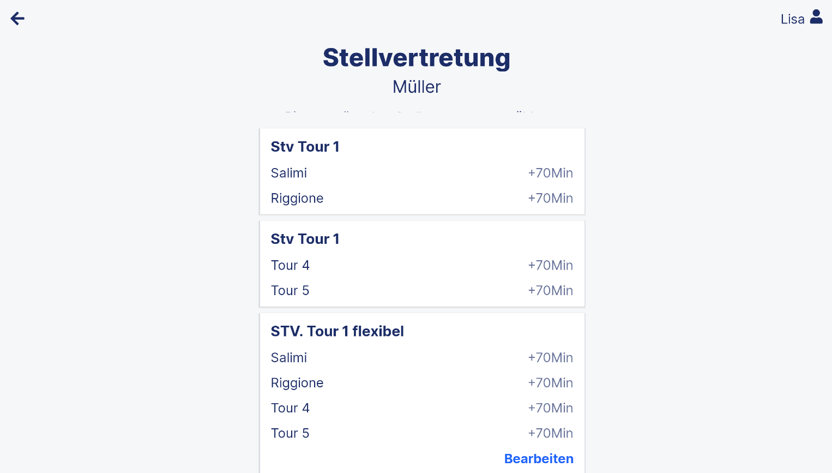Select Salimi in the flexibel card
The width and height of the screenshot is (832, 473).
[x=289, y=357]
